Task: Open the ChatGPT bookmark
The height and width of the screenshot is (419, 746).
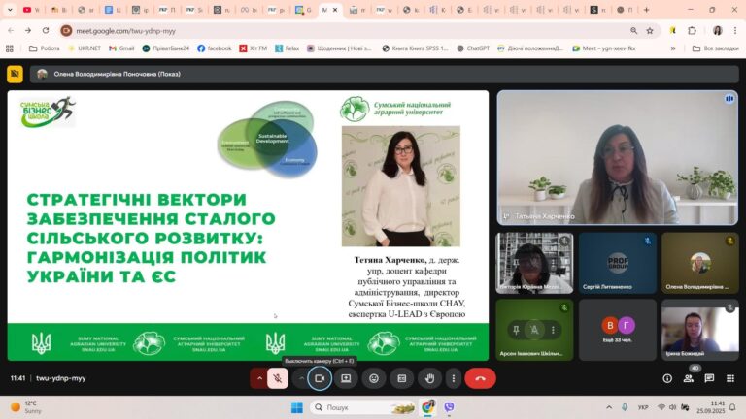Action: tap(472, 48)
